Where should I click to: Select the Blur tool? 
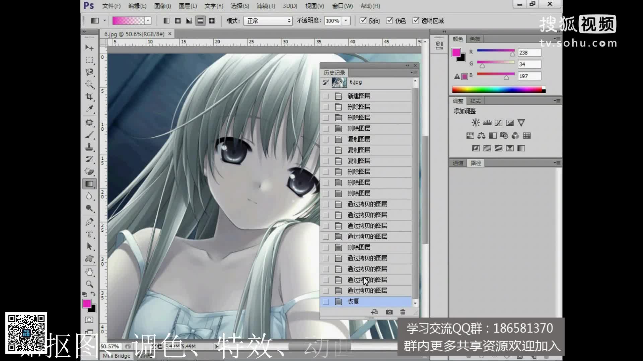(89, 196)
